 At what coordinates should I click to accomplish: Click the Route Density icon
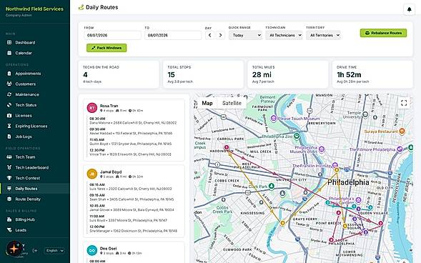(x=9, y=199)
